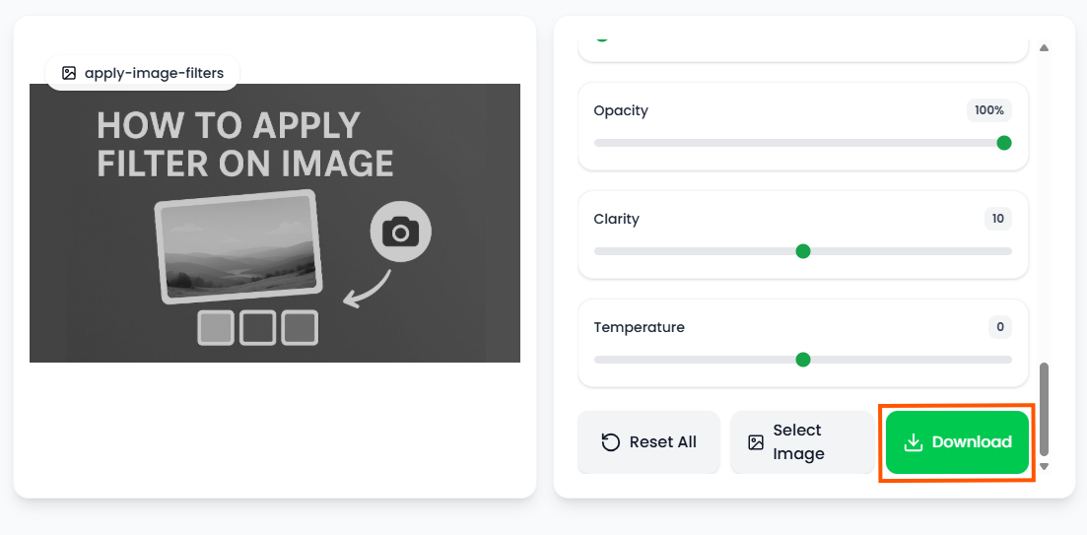The image size is (1087, 535).
Task: Download the filtered image
Action: [956, 442]
